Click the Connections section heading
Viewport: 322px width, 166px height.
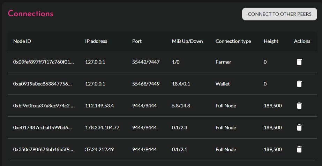click(x=31, y=14)
